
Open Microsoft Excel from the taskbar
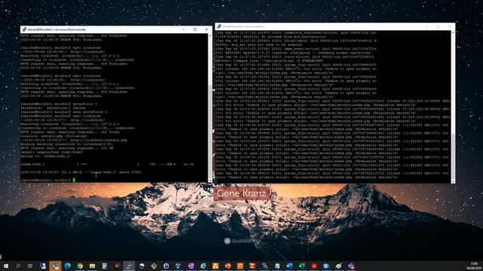pos(302,266)
